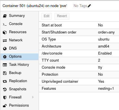Click the Summary book icon
Screen dimensions: 119x110
point(5,16)
